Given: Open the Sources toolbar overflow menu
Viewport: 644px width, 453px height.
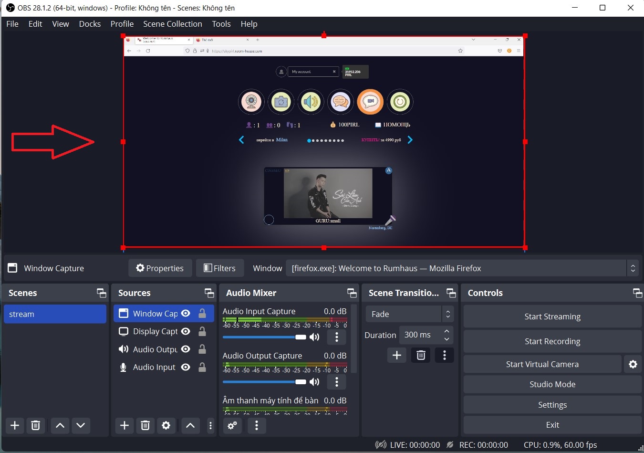Looking at the screenshot, I should [x=210, y=425].
